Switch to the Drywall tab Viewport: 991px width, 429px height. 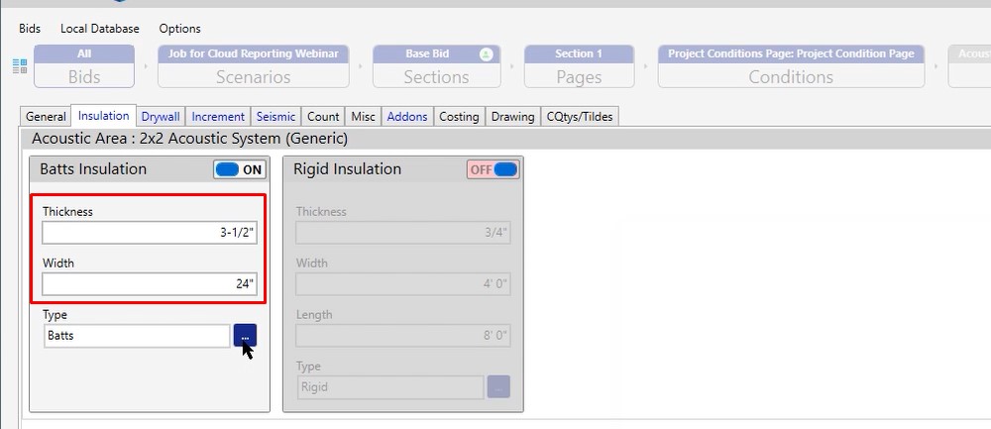tap(161, 116)
